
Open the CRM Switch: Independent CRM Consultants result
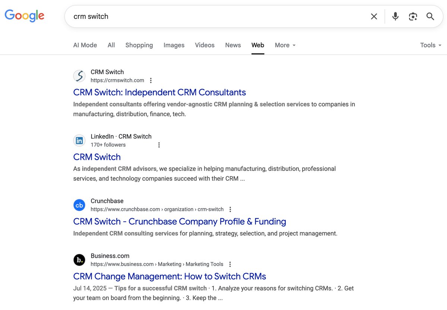[159, 92]
